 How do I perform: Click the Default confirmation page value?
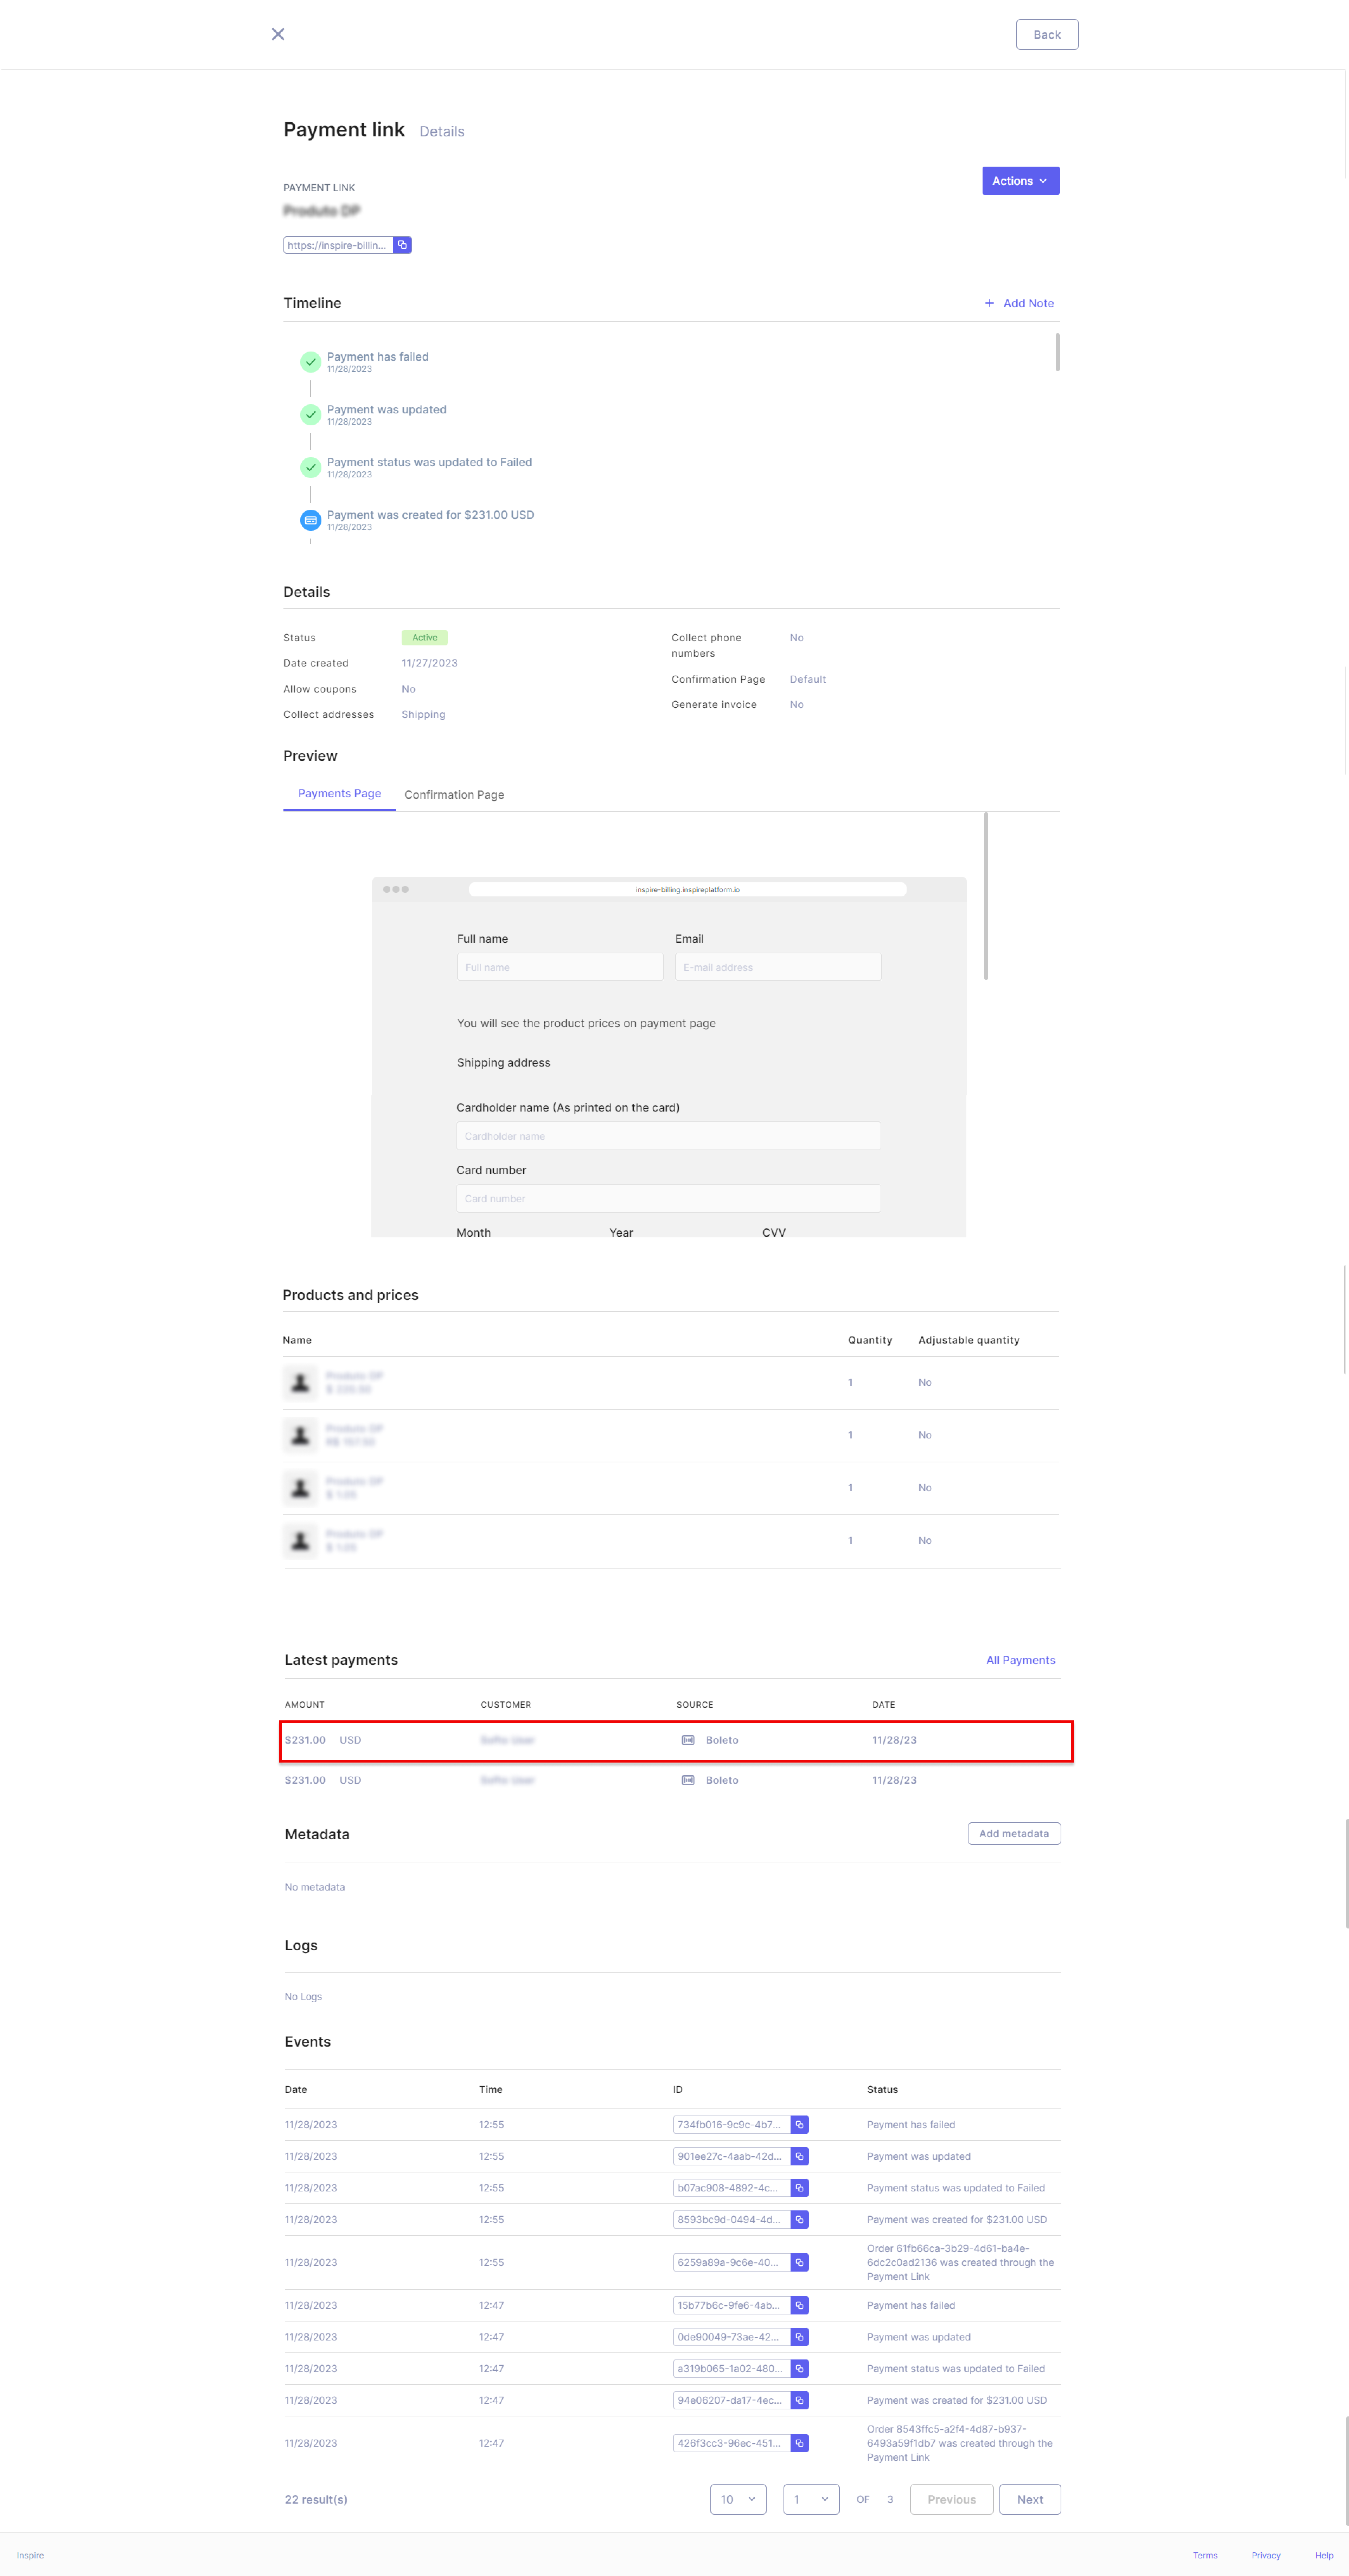(807, 679)
